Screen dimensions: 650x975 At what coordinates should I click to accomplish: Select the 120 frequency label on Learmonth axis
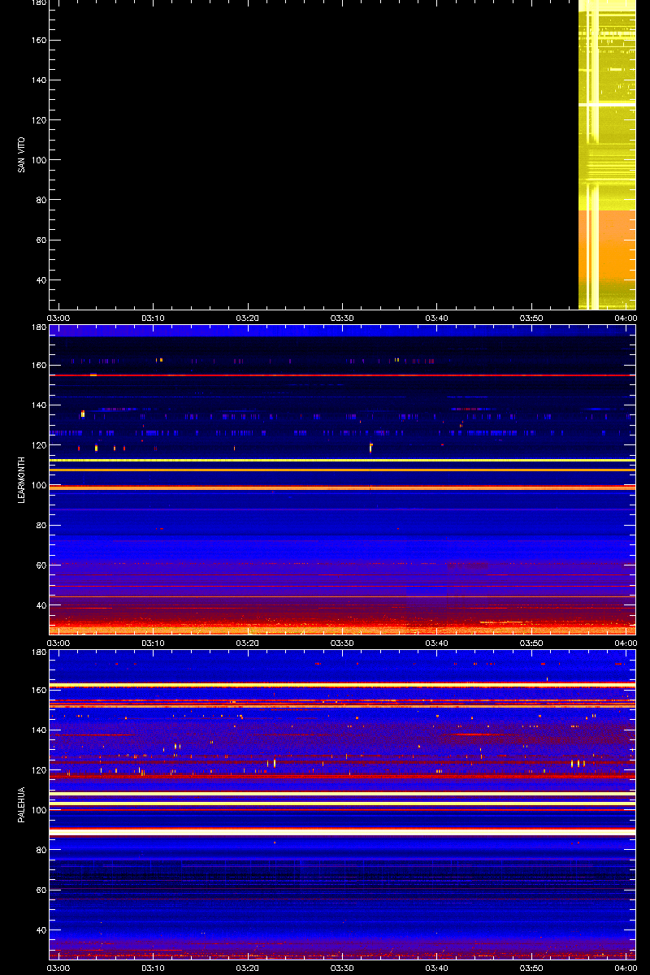[37, 445]
